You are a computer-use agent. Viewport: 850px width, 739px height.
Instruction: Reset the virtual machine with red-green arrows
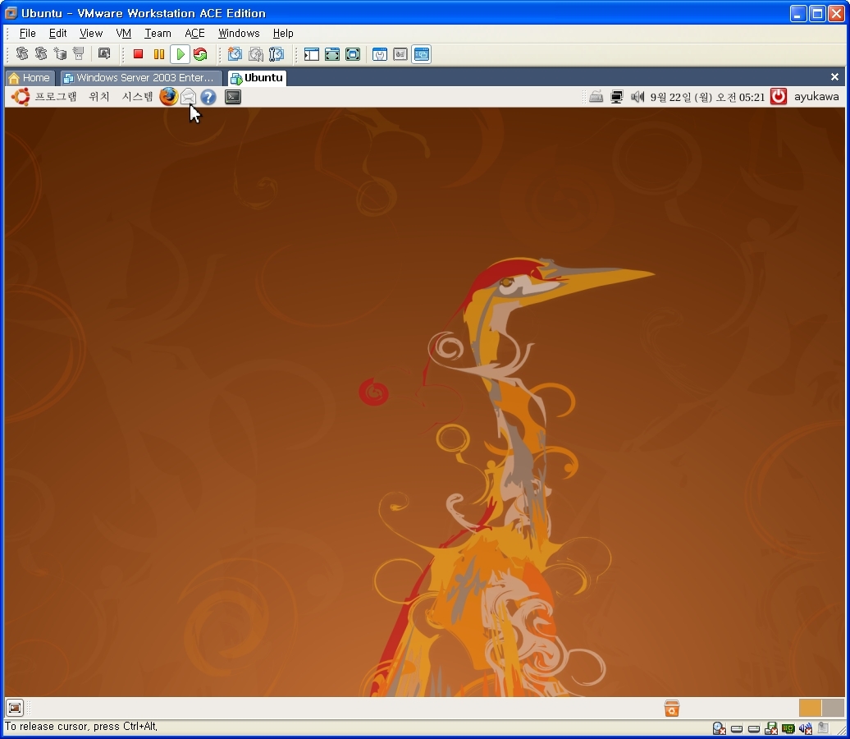coord(200,54)
